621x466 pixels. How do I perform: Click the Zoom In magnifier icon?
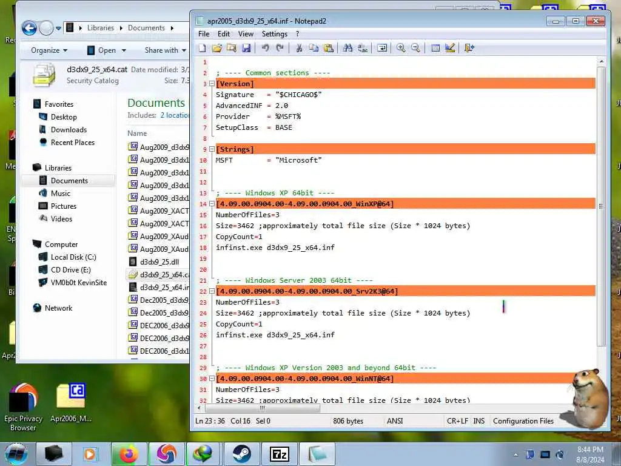point(401,49)
